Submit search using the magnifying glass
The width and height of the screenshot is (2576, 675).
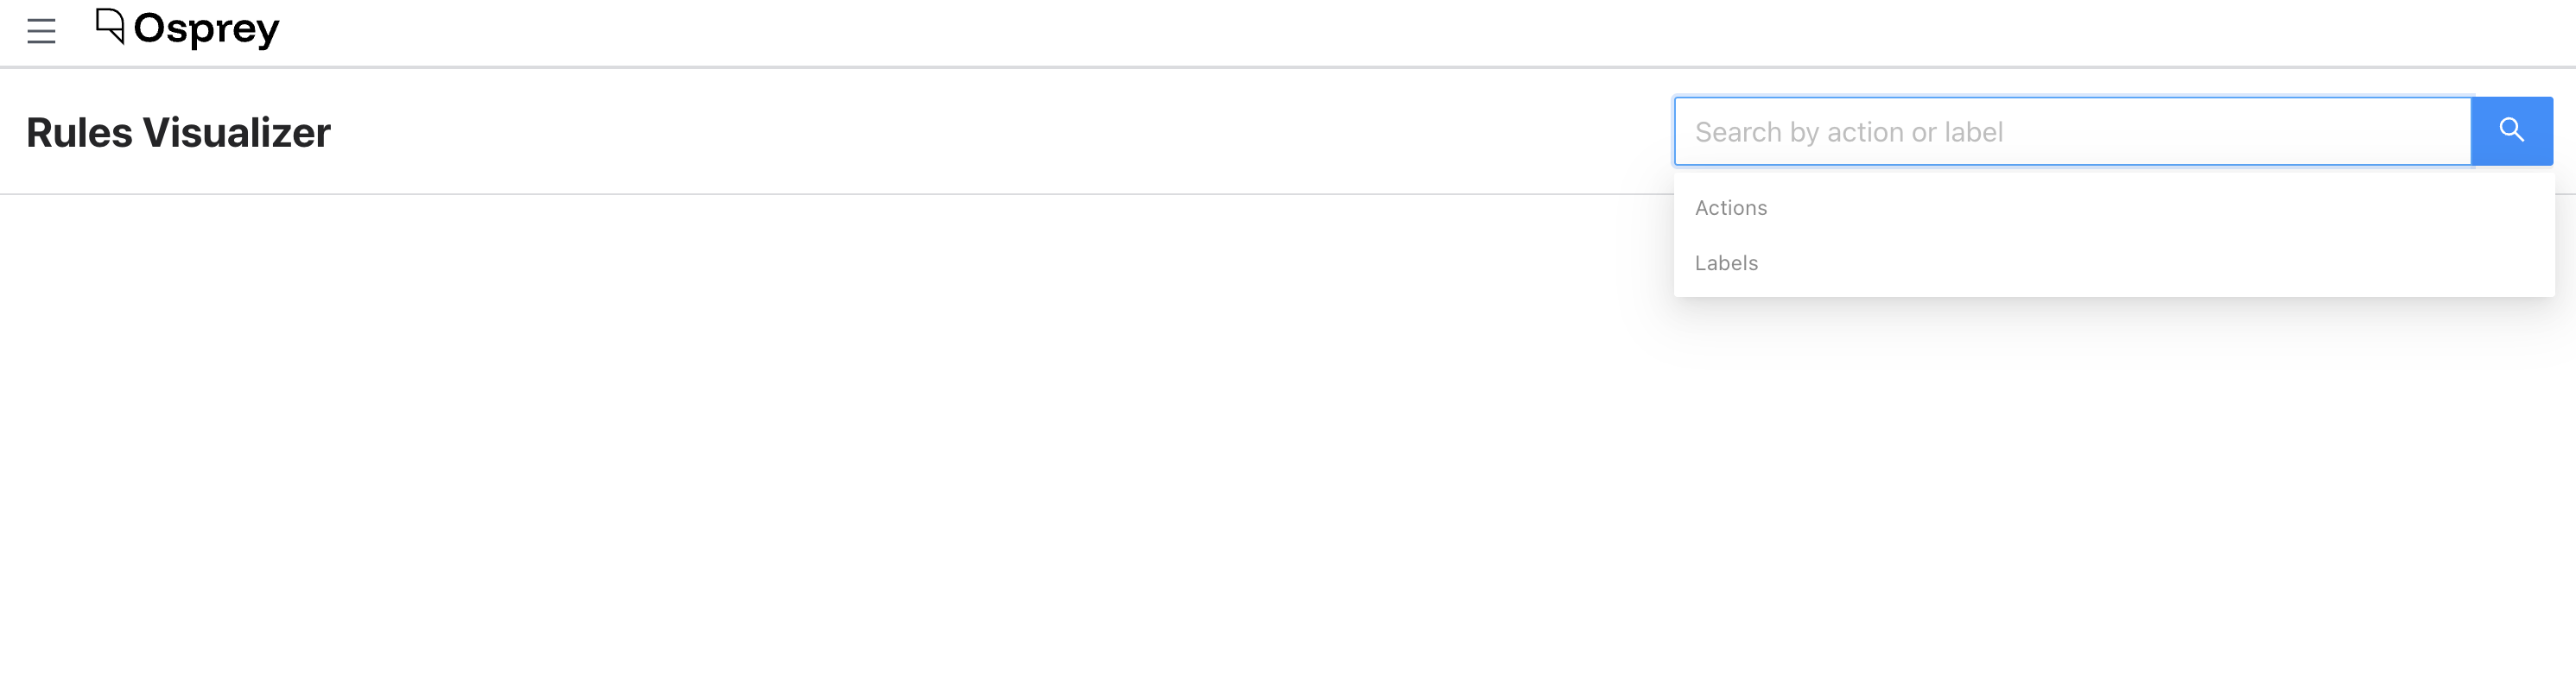tap(2511, 131)
